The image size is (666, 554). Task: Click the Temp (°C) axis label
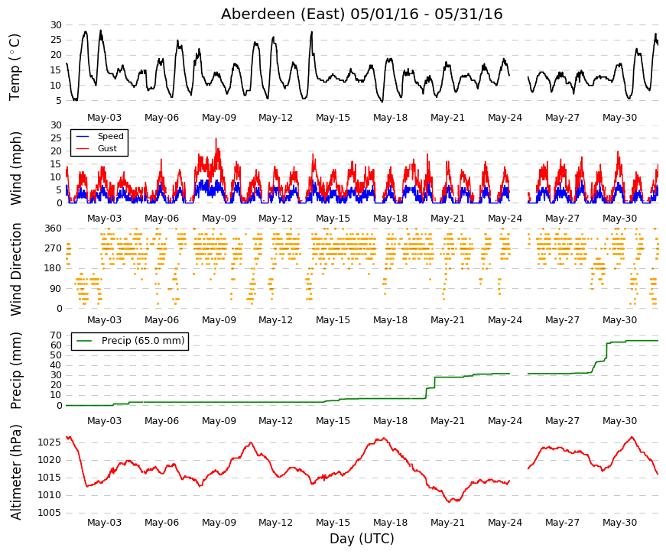[15, 67]
